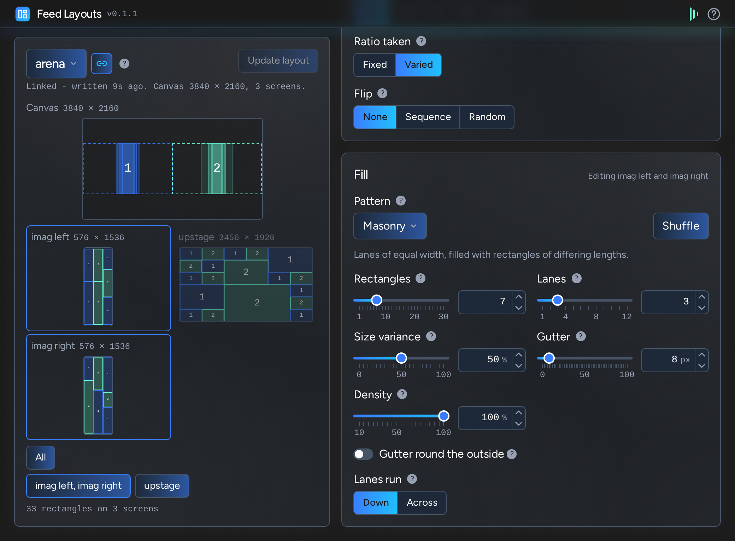Image resolution: width=735 pixels, height=541 pixels.
Task: Set Flip to Random
Action: click(x=487, y=117)
